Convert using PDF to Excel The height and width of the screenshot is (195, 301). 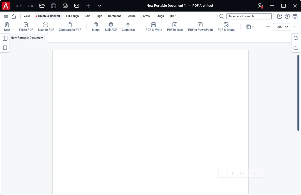pyautogui.click(x=175, y=27)
